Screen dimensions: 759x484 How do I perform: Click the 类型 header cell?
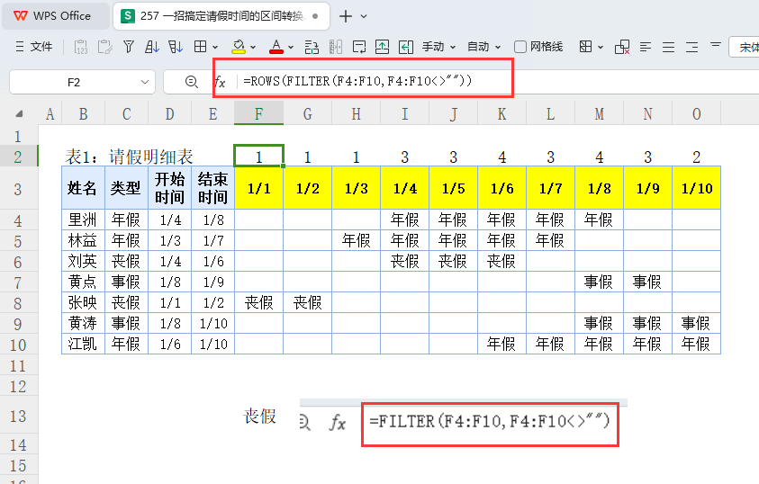(126, 188)
